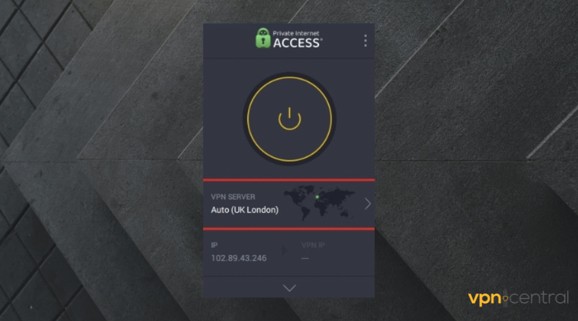The image size is (578, 321).
Task: Click the vpncentral watermark logo
Action: (x=518, y=298)
